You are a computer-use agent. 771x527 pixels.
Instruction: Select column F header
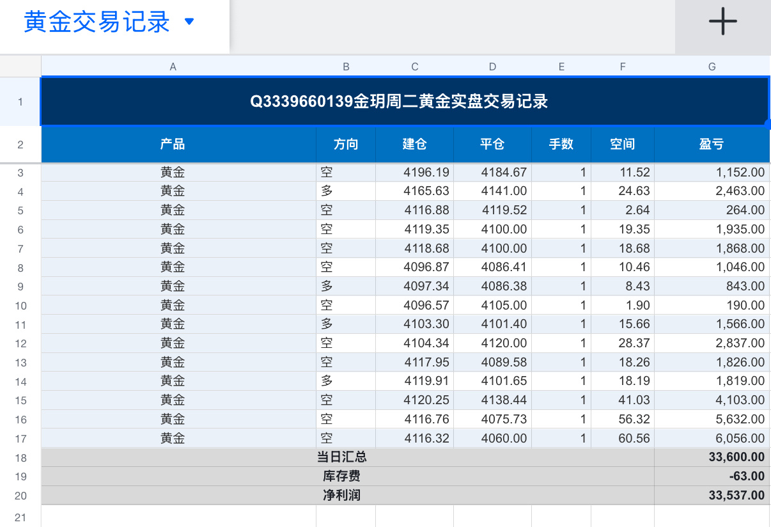tap(623, 67)
